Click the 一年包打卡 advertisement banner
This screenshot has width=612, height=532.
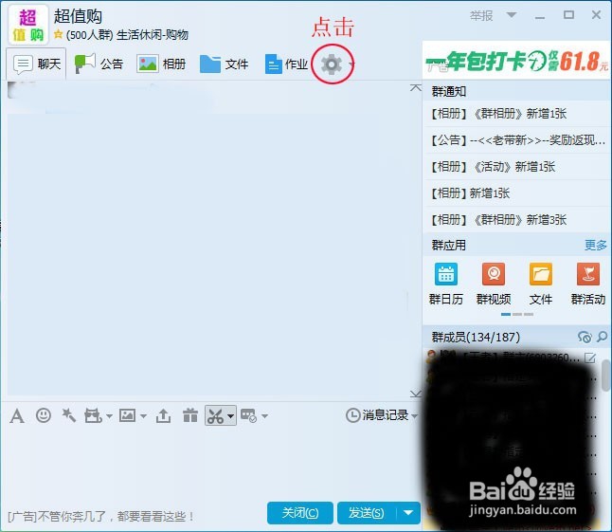pos(516,61)
